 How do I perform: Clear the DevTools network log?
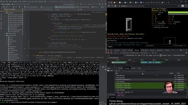pos(111,53)
